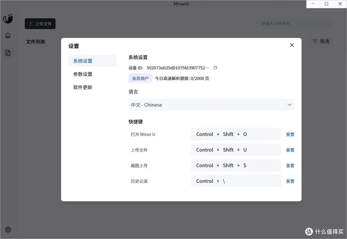
Task: Reset the 历史记录 shortcut
Action: pos(290,181)
